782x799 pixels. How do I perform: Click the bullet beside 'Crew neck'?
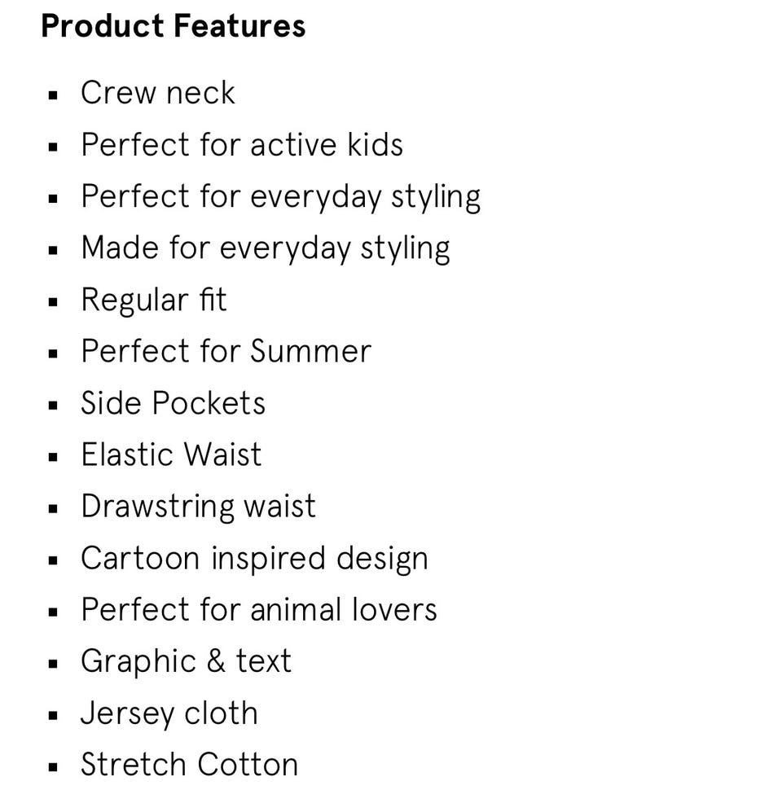(54, 95)
